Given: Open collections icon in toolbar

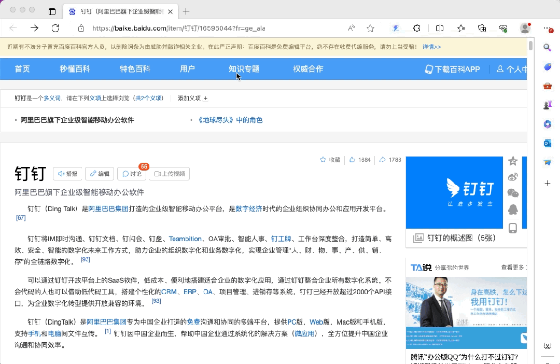Looking at the screenshot, I should [x=482, y=28].
